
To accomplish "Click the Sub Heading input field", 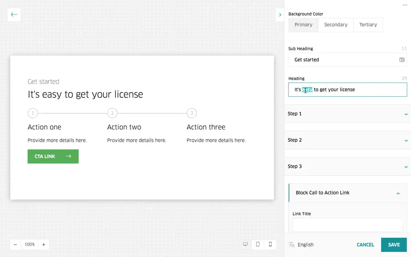I will pos(348,59).
